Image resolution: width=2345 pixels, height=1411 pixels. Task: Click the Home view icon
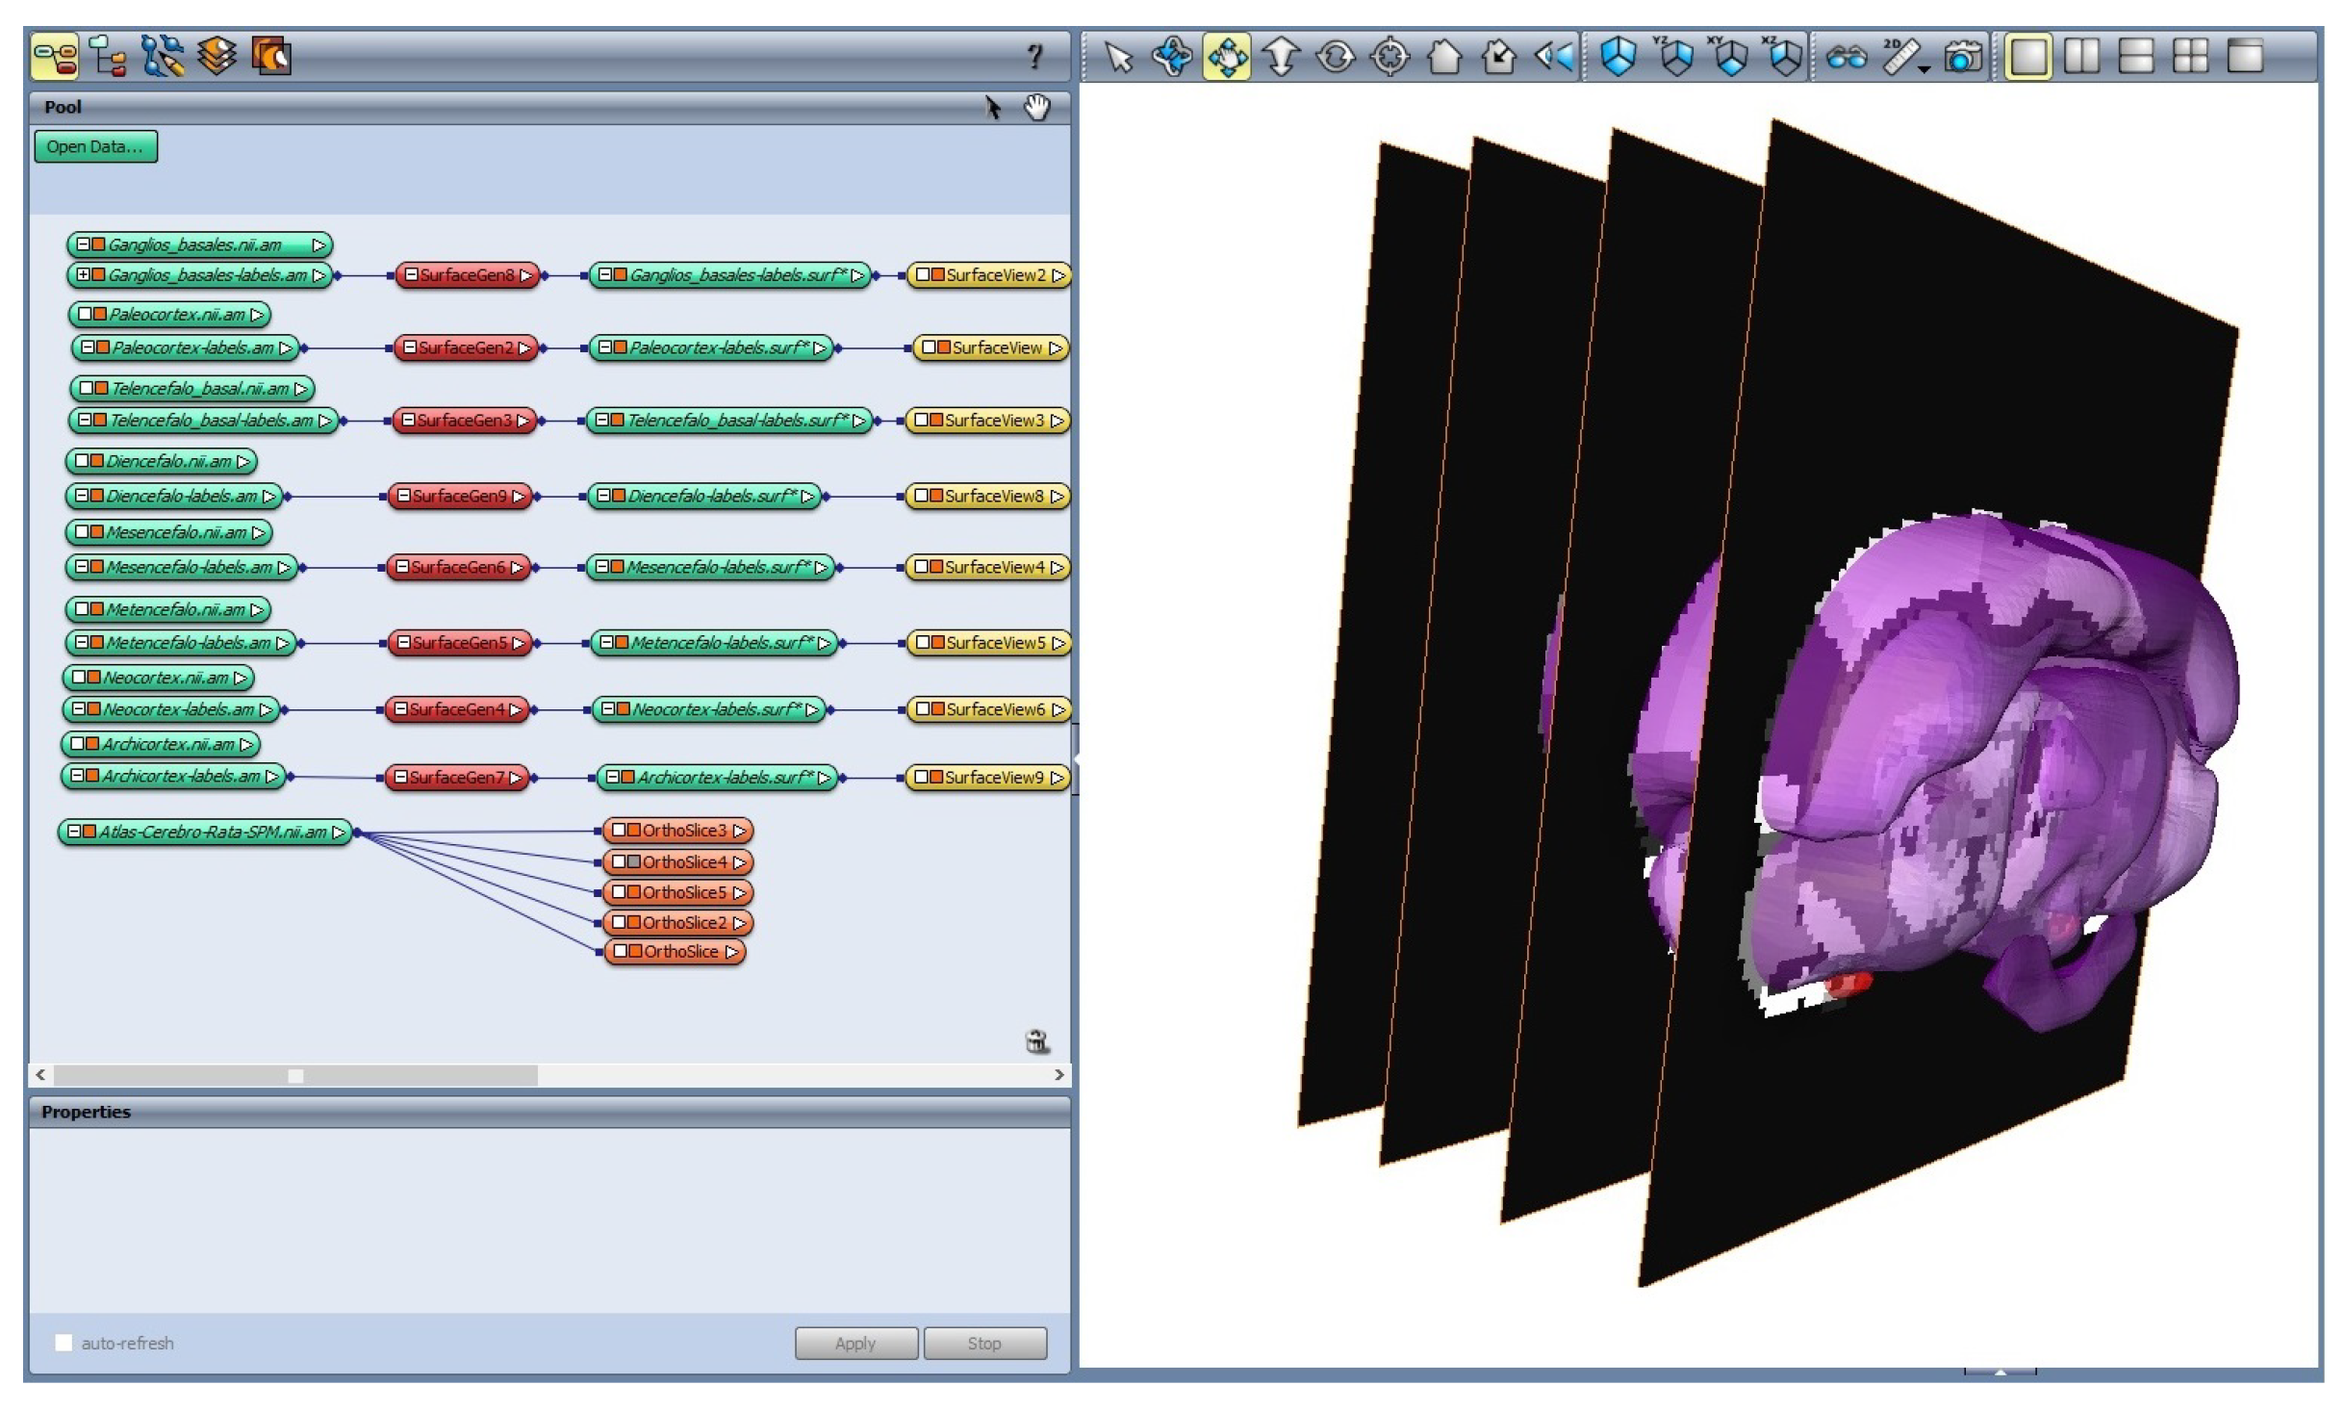(x=1443, y=58)
